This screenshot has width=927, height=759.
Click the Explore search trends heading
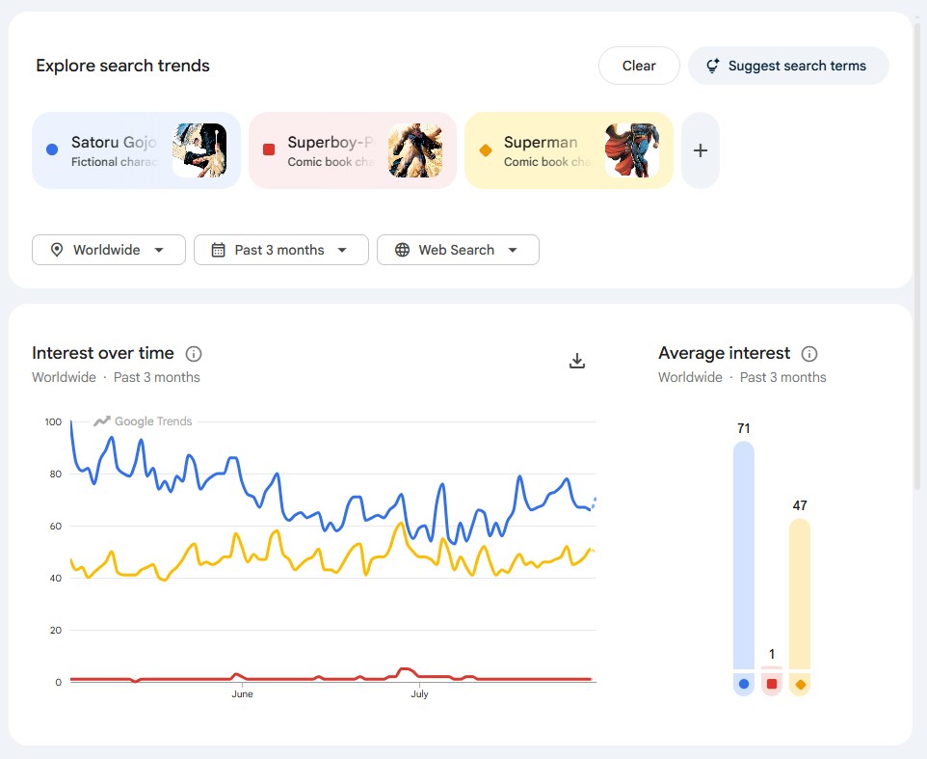123,66
